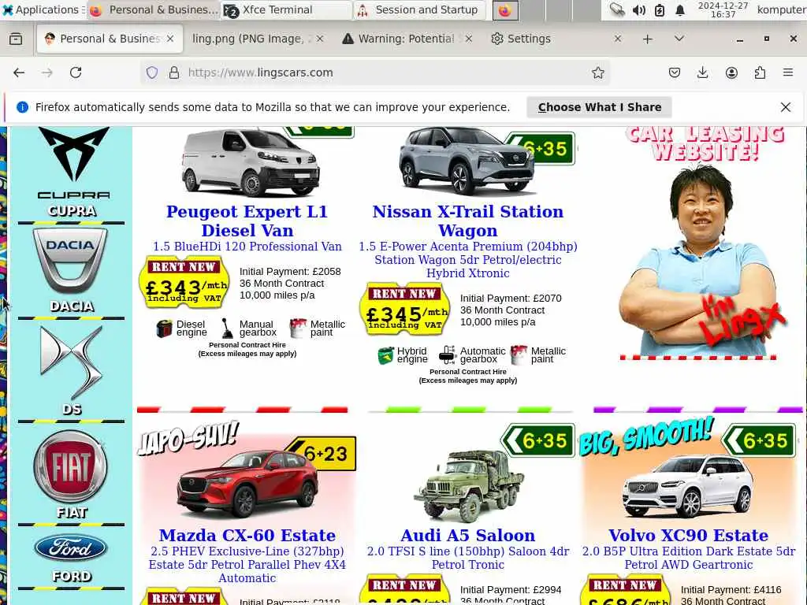The height and width of the screenshot is (605, 807).
Task: Expand the list all tabs chevron
Action: point(679,39)
